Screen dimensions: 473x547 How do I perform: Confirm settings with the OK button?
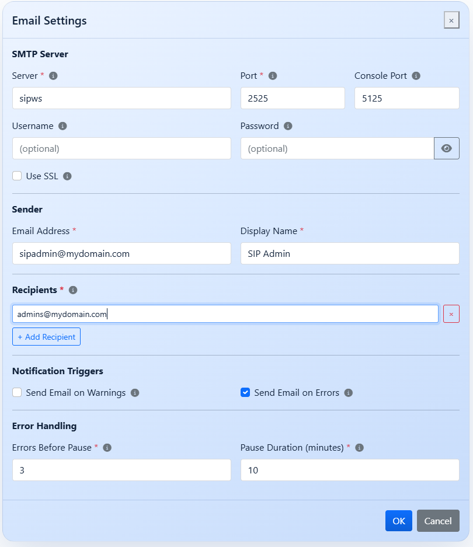[399, 521]
